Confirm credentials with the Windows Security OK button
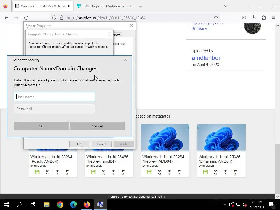Screen dimensions: 280x210 (x=41, y=126)
